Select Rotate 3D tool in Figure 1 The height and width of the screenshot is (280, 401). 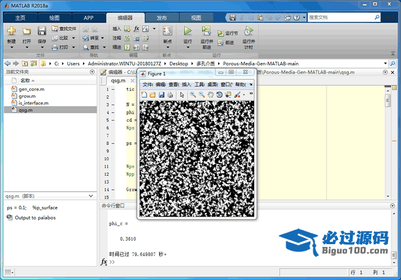coord(219,95)
